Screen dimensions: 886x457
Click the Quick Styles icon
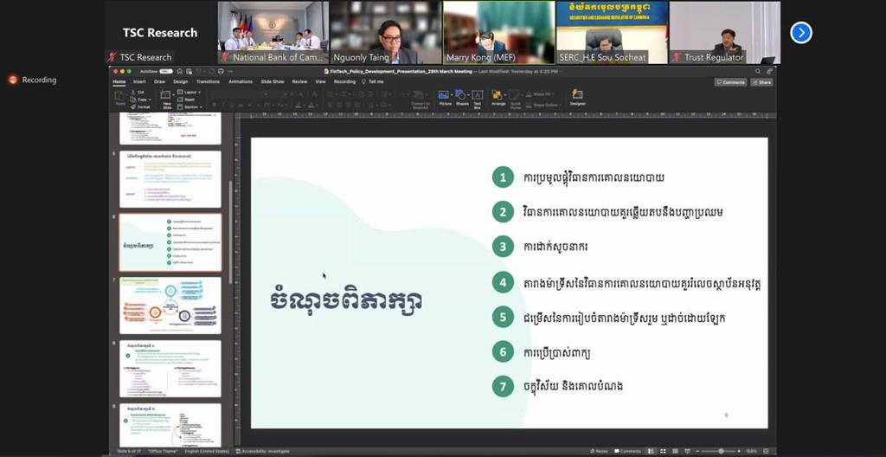click(x=514, y=95)
